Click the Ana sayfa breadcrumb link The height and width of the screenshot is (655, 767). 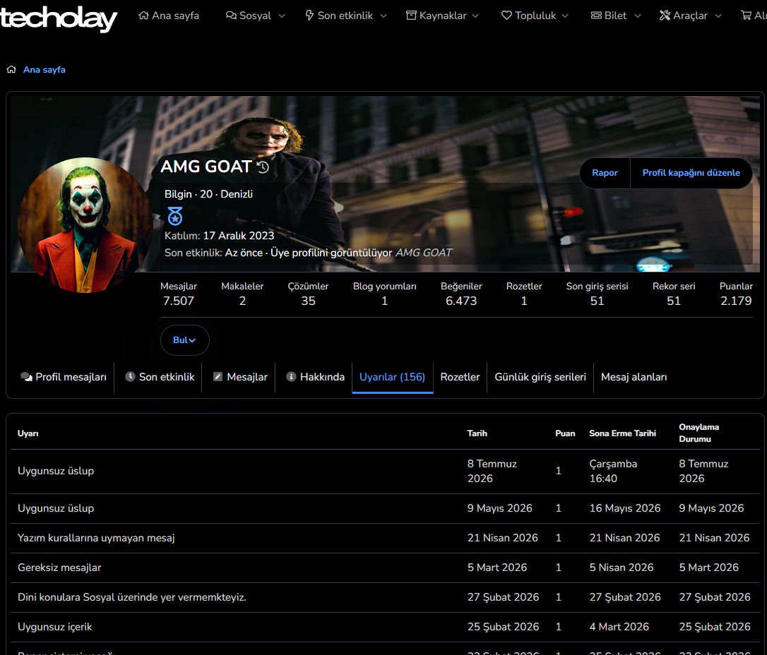click(x=44, y=69)
